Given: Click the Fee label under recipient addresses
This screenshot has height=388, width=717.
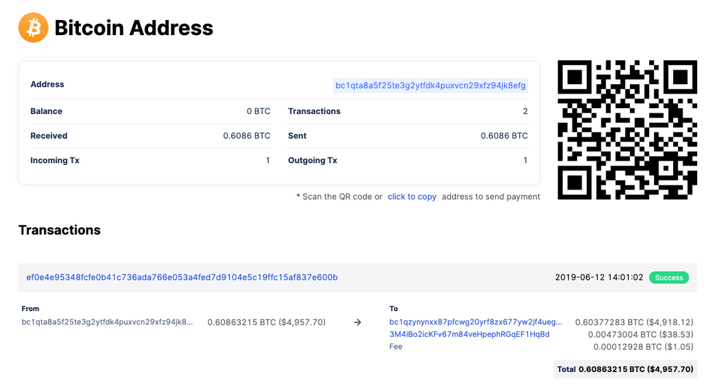Looking at the screenshot, I should [396, 346].
